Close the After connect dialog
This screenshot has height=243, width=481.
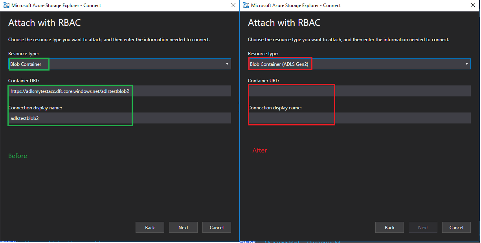(x=473, y=5)
